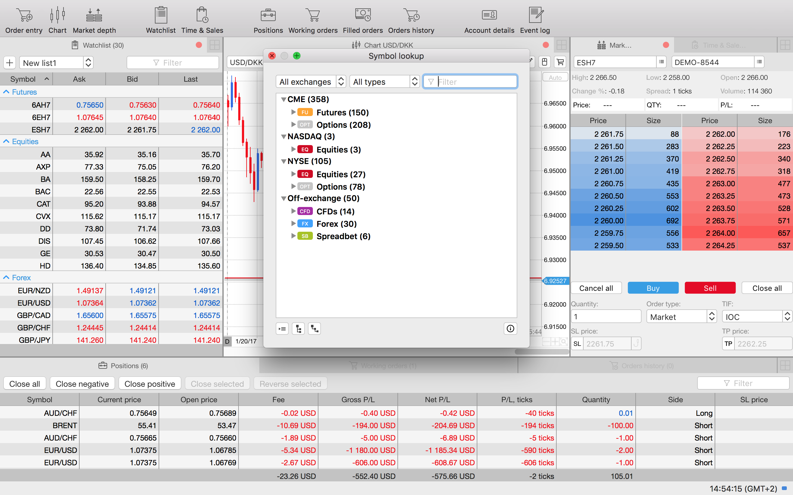Screen dimensions: 793x495
Task: Toggle Options (208) under CME group
Action: 292,124
